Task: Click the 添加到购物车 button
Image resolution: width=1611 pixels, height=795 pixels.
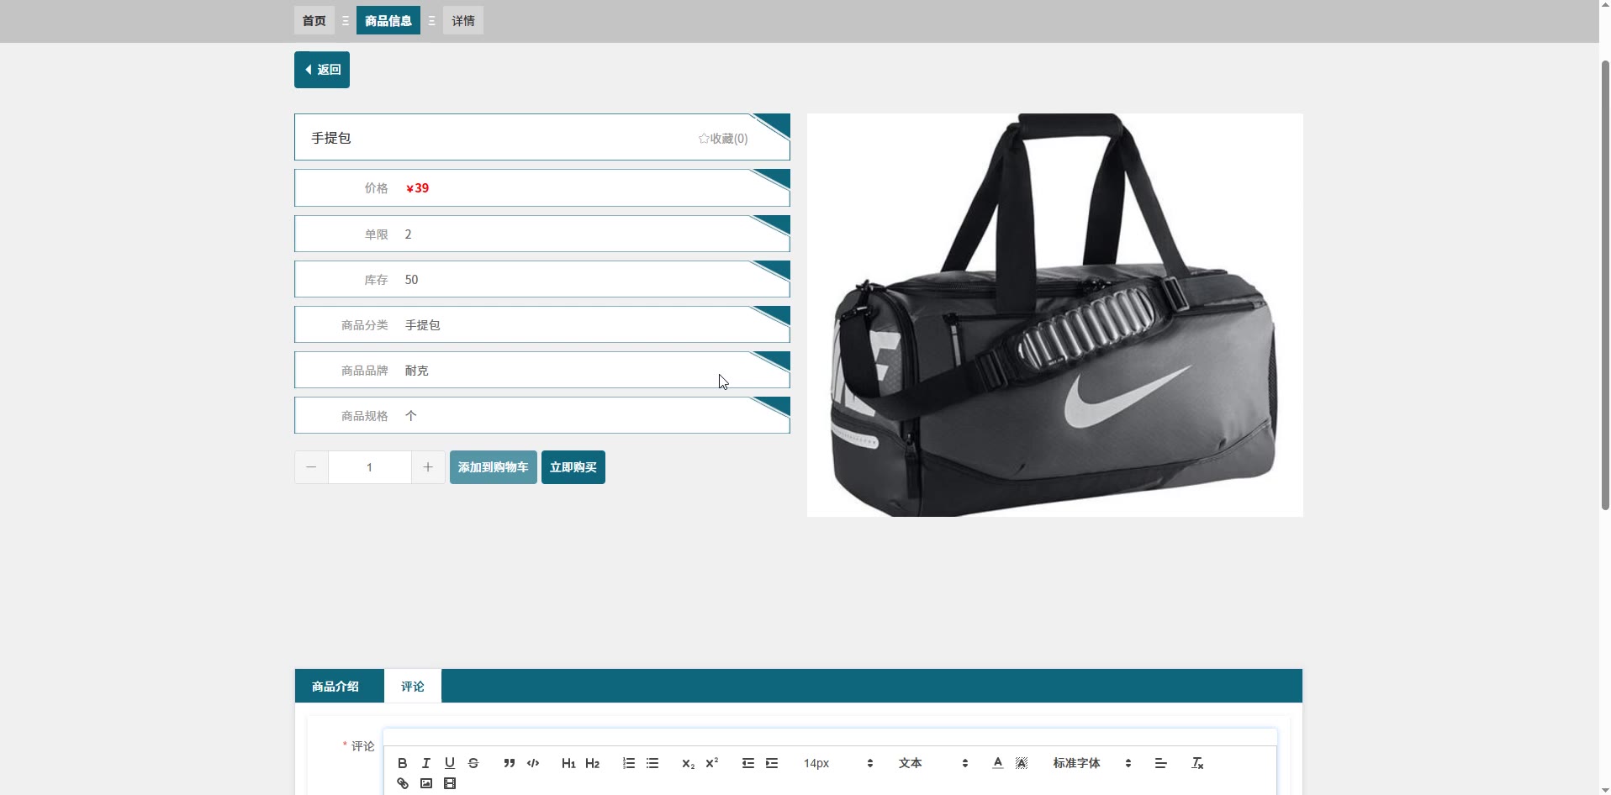Action: (x=493, y=467)
